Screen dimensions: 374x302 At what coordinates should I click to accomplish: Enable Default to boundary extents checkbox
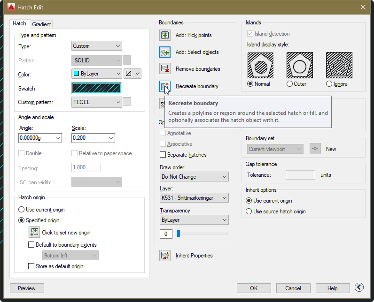click(x=31, y=245)
